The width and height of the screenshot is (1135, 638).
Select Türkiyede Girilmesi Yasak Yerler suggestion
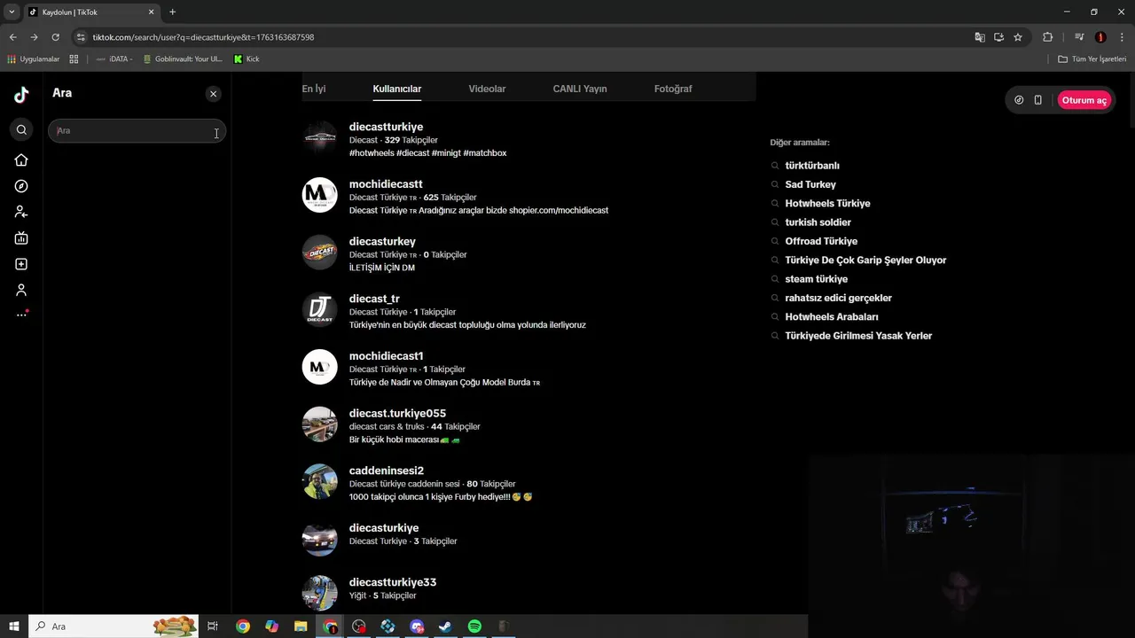click(x=858, y=336)
